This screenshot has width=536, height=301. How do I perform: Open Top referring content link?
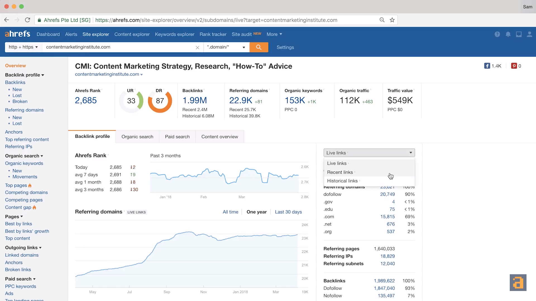27,139
